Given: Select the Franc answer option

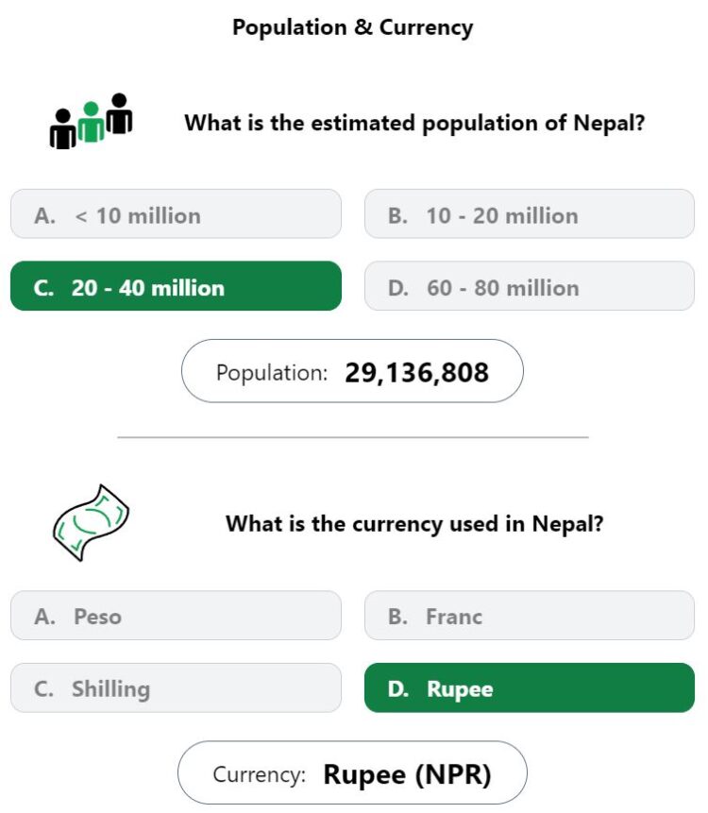Looking at the screenshot, I should tap(530, 616).
